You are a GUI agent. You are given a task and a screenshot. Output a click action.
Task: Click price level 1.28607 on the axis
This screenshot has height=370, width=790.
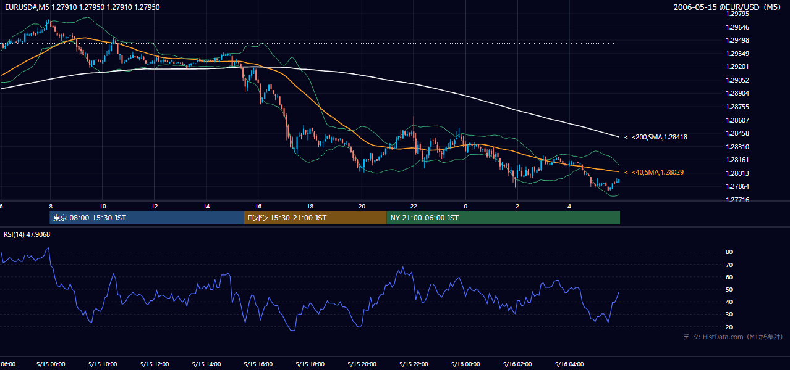(x=737, y=120)
